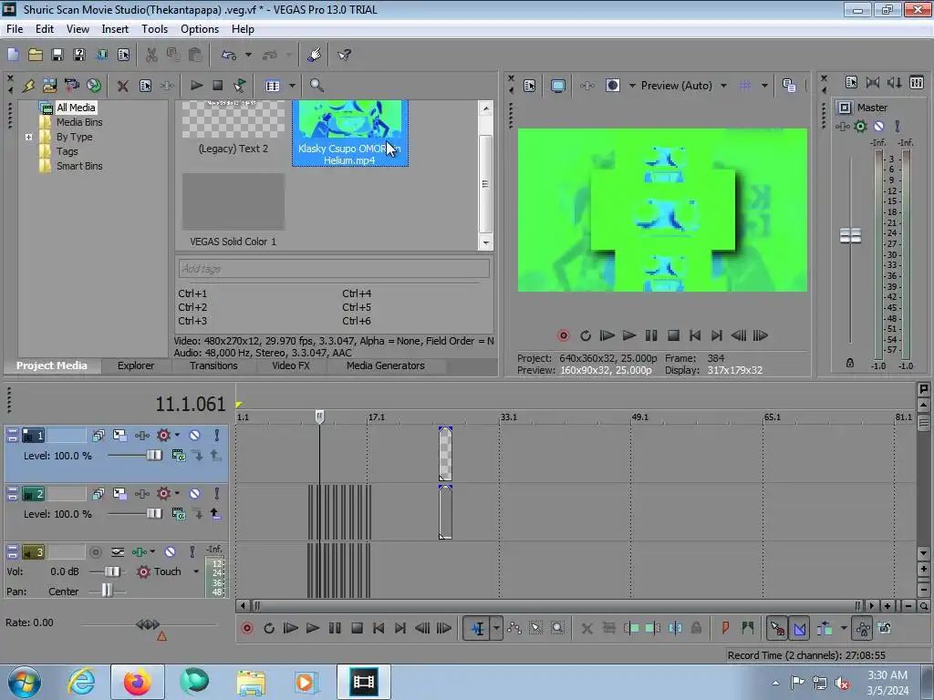
Task: Open the preview Overlays dropdown arrow
Action: click(764, 86)
